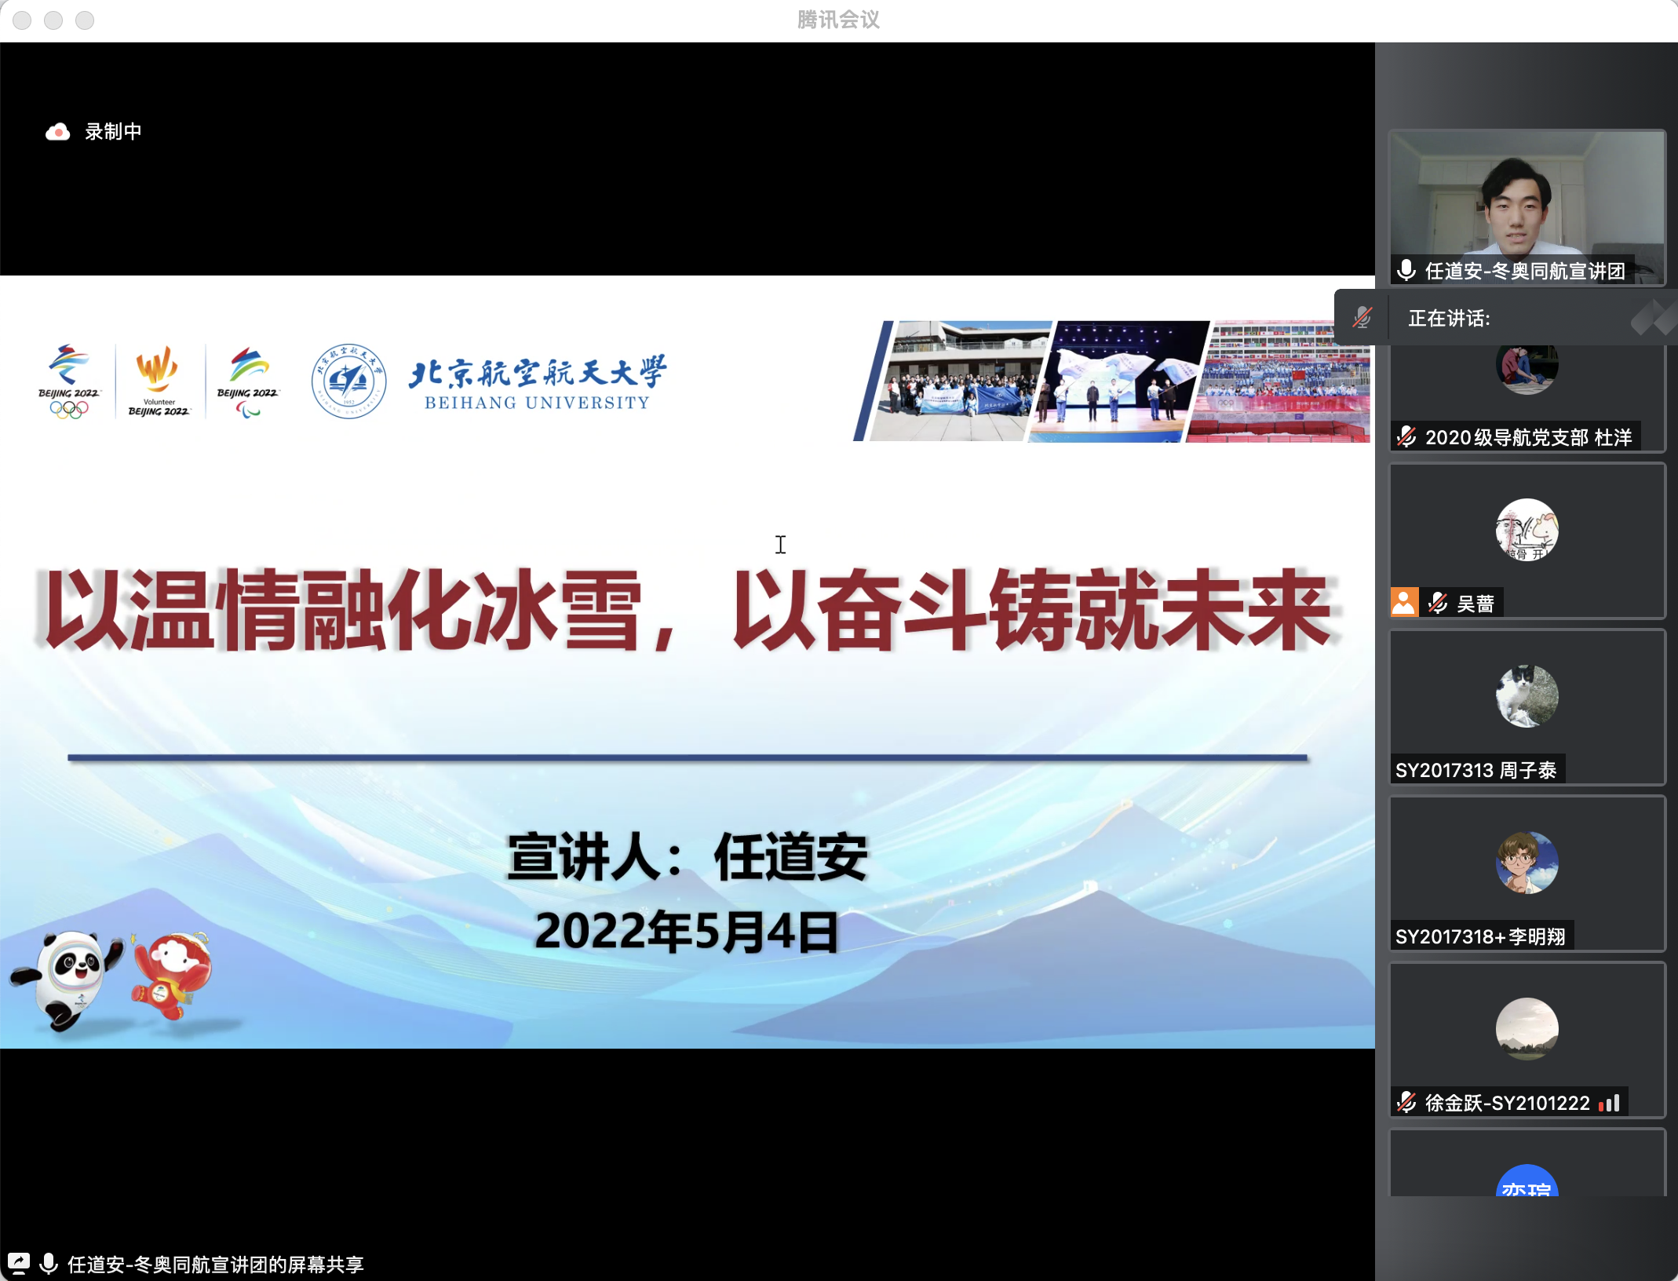Click 周子泰's cat avatar
The width and height of the screenshot is (1678, 1281).
(1527, 696)
